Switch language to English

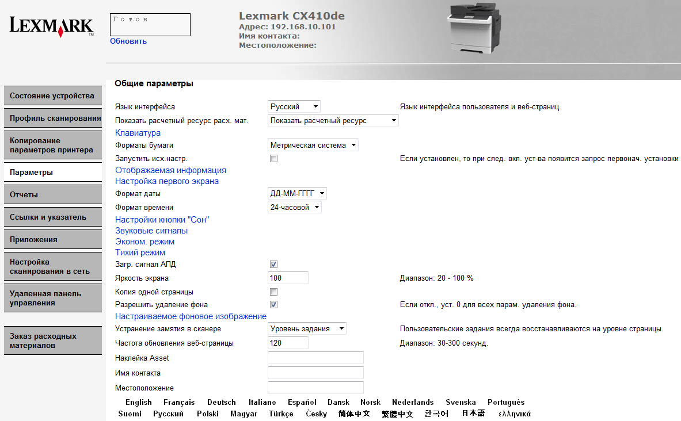(x=139, y=403)
